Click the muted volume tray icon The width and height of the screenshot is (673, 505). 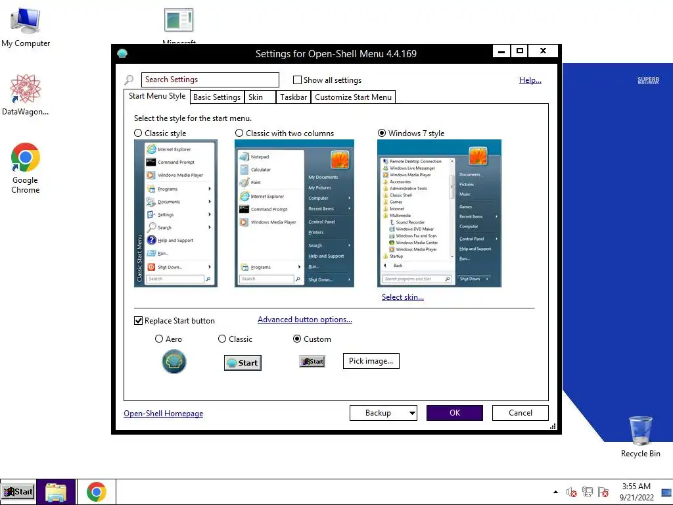pos(571,492)
